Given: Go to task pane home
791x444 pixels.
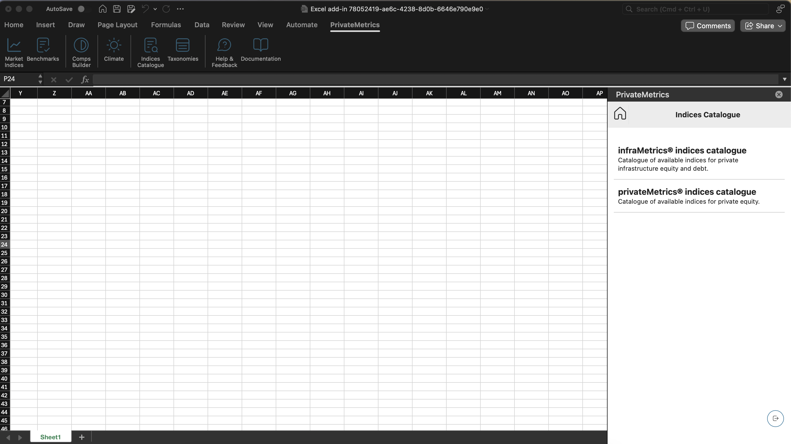Looking at the screenshot, I should pyautogui.click(x=620, y=114).
